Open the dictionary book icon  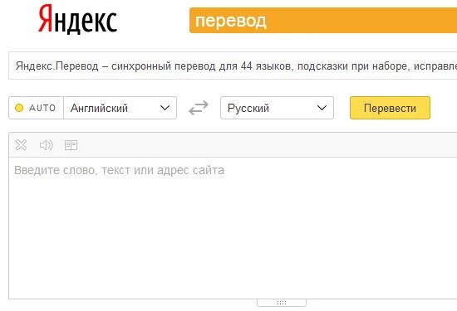[71, 145]
